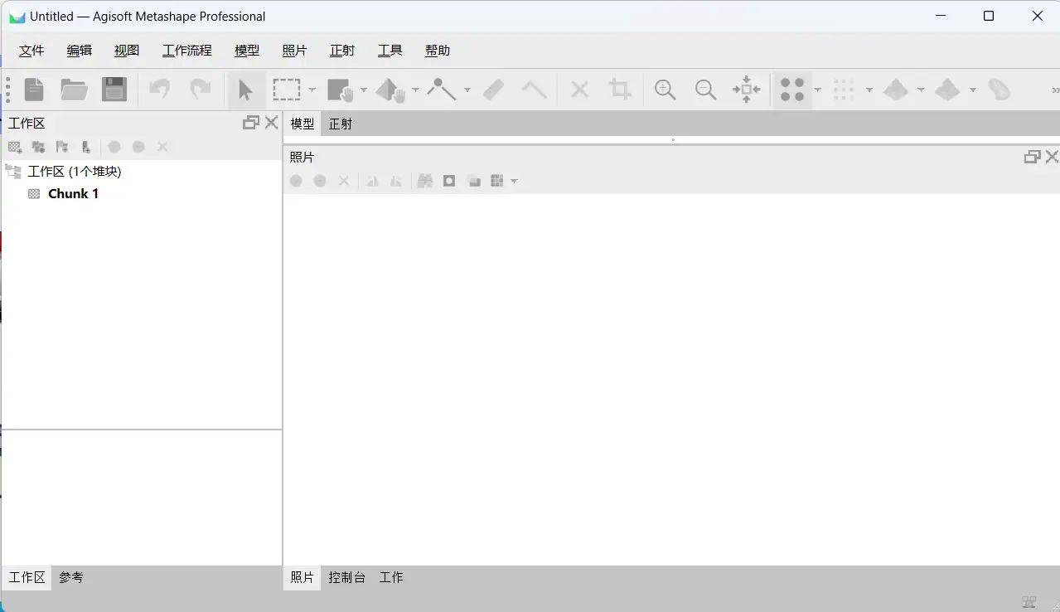
Task: Create a new project document
Action: [x=33, y=90]
